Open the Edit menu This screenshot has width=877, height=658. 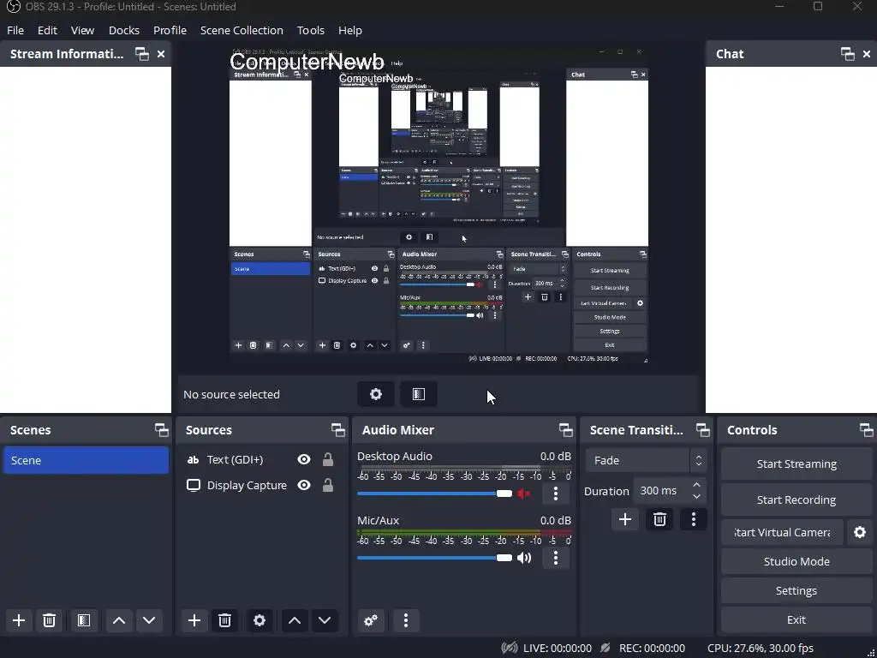48,30
